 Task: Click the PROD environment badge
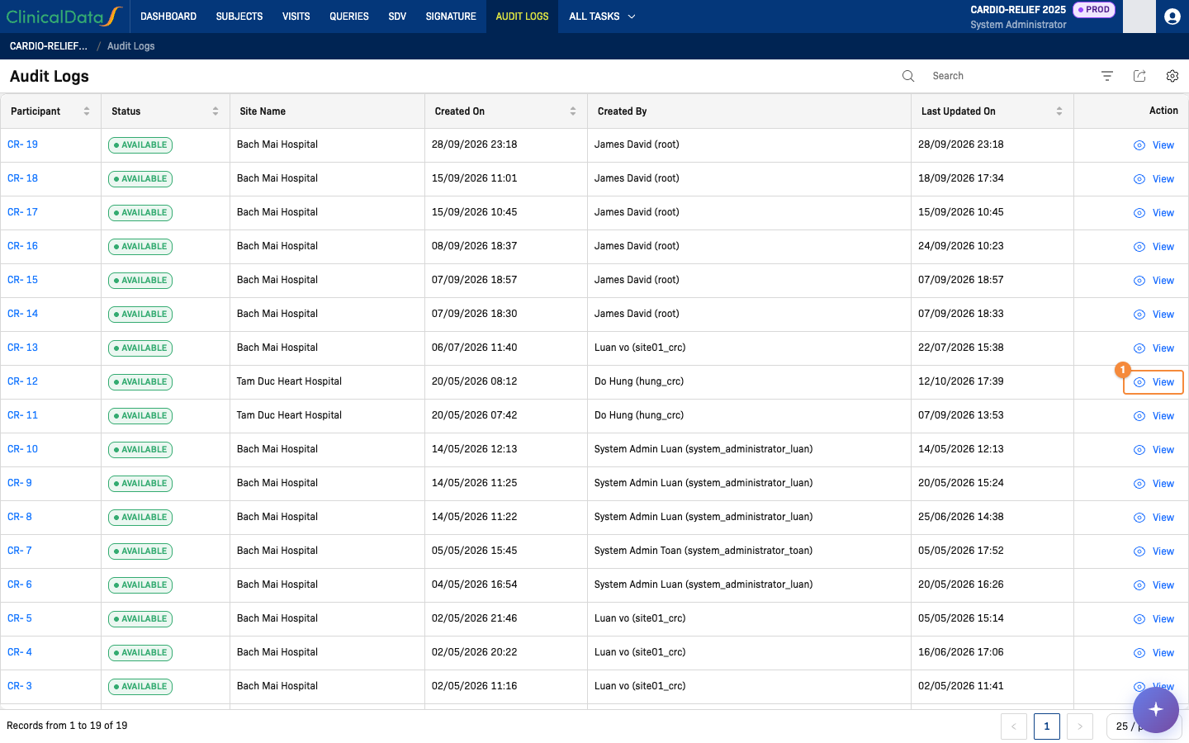[x=1094, y=10]
